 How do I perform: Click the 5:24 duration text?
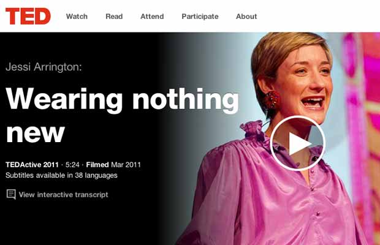click(x=72, y=165)
